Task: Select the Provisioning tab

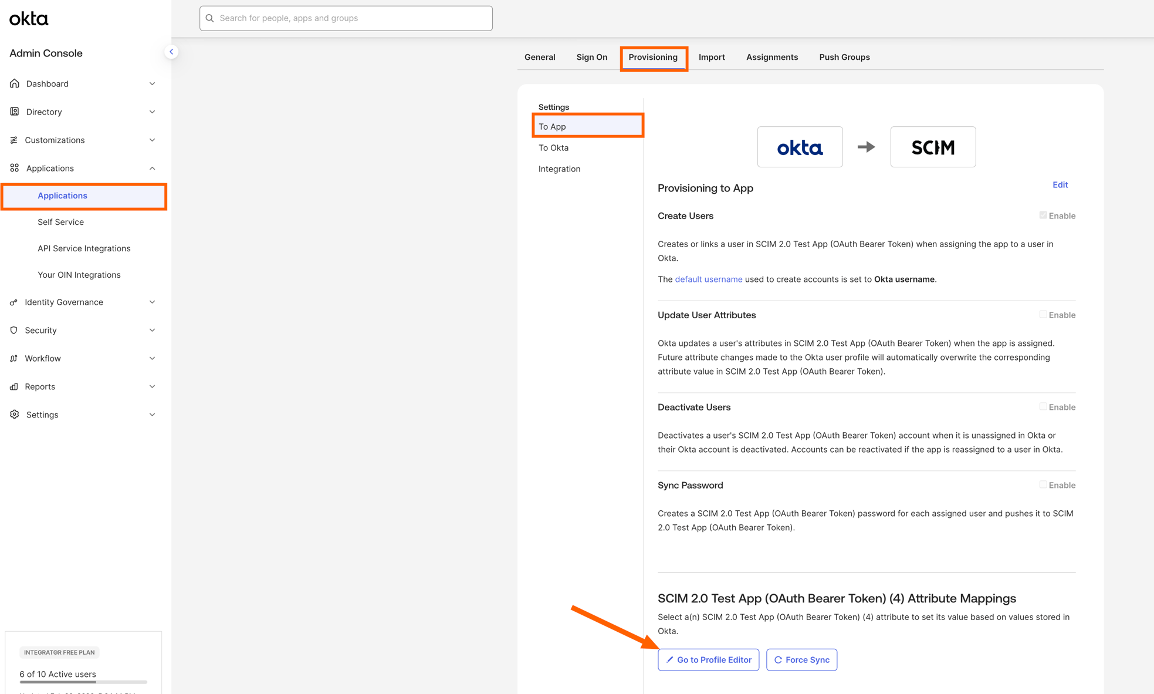Action: click(x=653, y=57)
